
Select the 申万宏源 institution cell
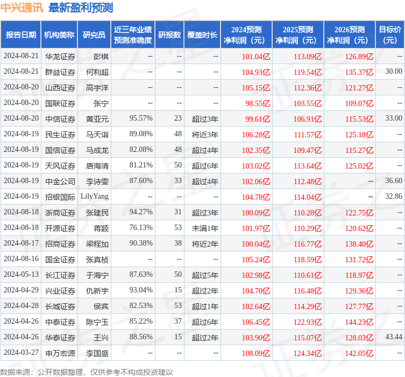coord(60,353)
